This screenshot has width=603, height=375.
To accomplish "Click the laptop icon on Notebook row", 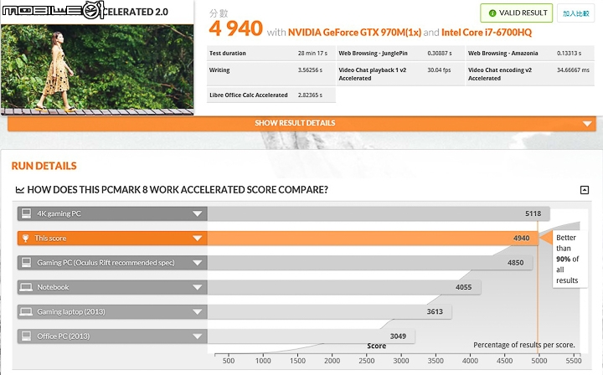I will [26, 287].
